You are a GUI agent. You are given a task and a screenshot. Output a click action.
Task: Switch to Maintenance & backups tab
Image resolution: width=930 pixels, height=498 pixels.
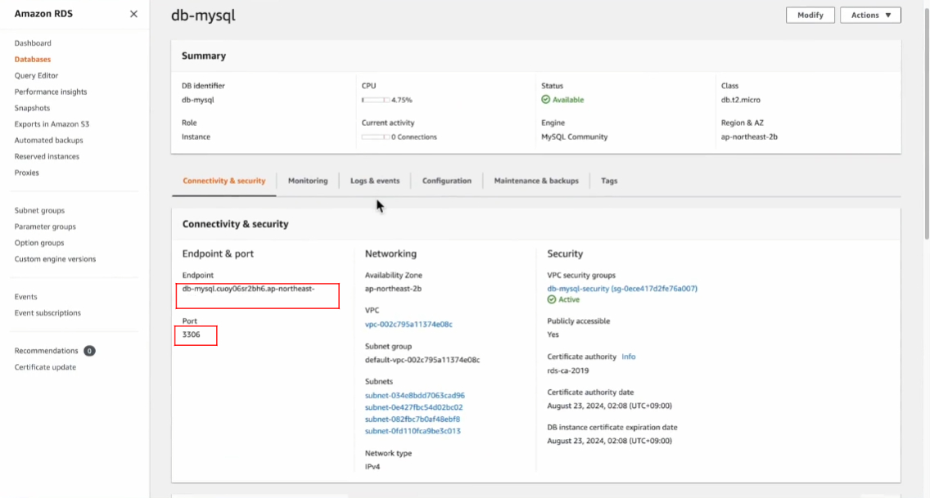click(536, 181)
